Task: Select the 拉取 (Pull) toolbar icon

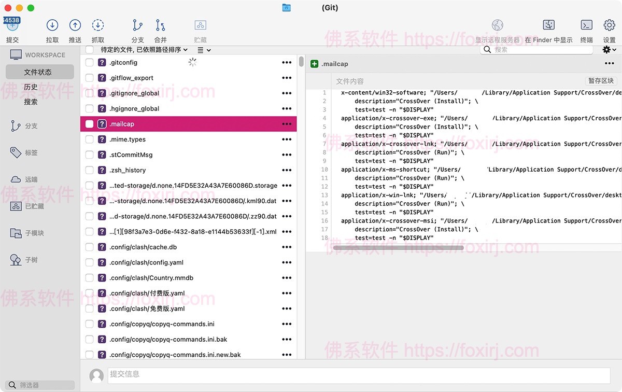Action: 52,24
